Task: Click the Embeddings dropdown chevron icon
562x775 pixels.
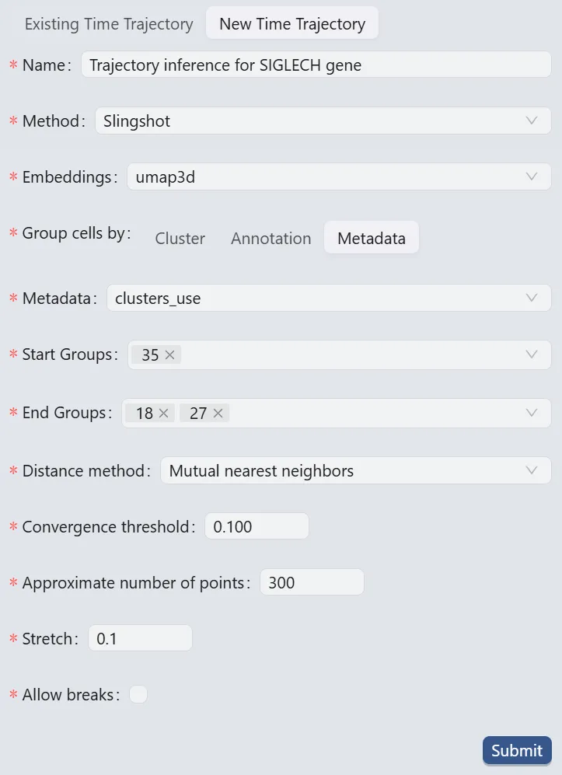Action: [532, 176]
